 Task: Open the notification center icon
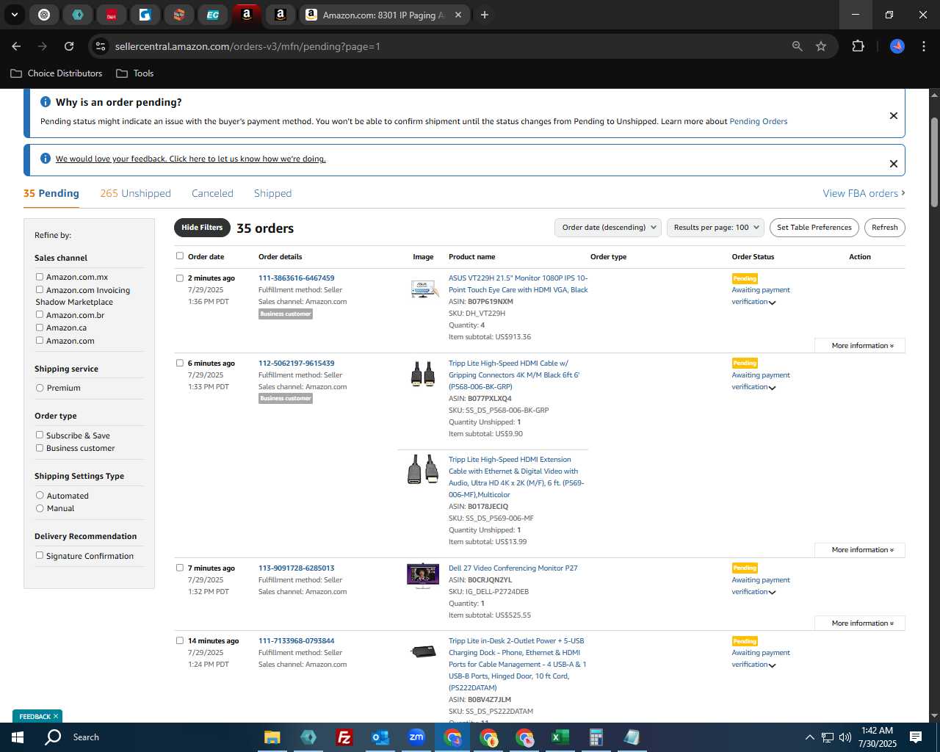click(x=916, y=737)
